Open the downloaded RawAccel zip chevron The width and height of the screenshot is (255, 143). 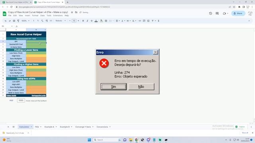coord(28,133)
